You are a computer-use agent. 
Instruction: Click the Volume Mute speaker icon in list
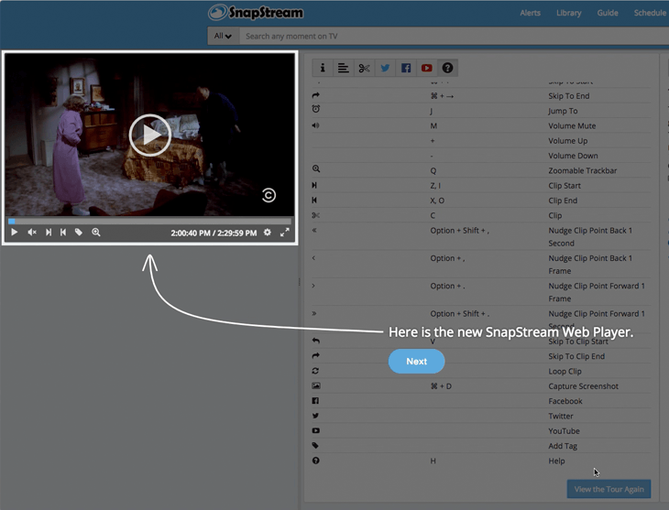click(315, 125)
